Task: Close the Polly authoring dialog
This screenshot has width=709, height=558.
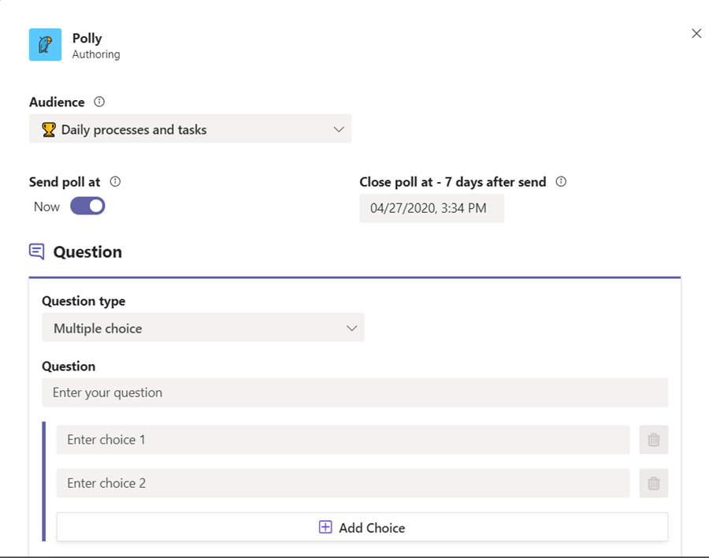Action: [696, 33]
